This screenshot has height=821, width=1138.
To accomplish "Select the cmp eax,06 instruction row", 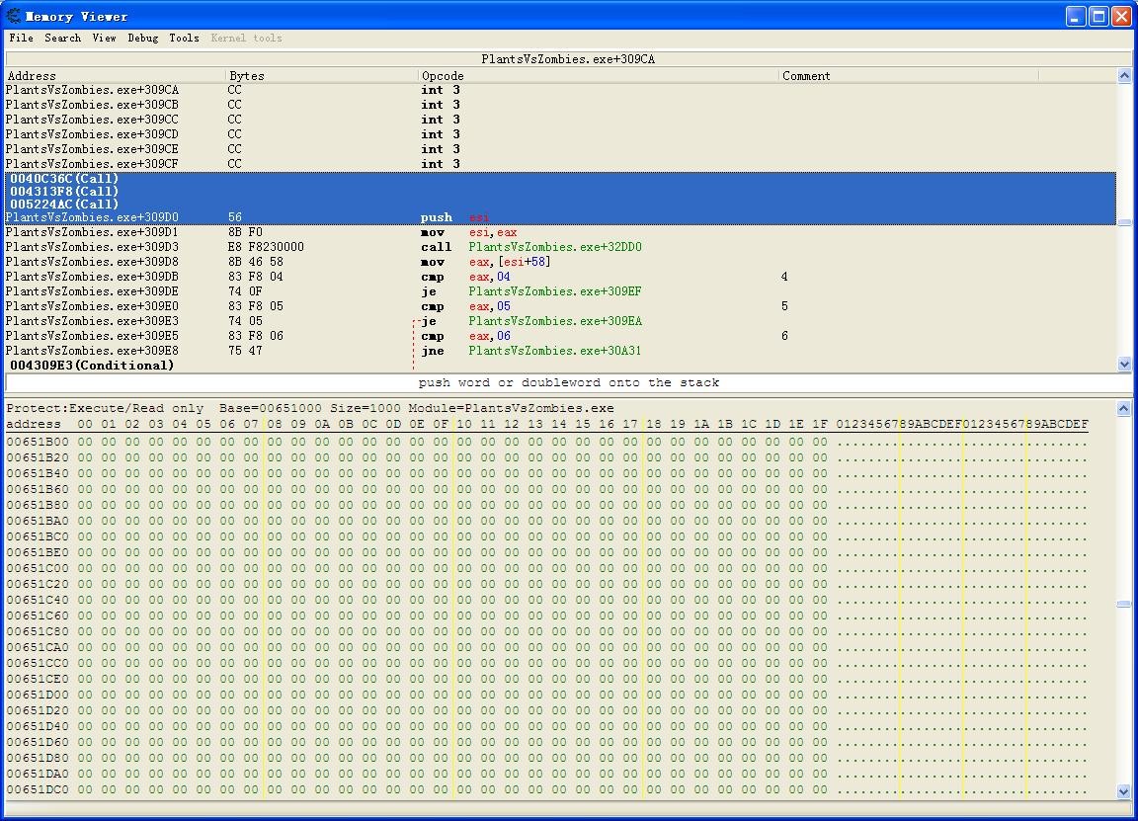I will [560, 336].
